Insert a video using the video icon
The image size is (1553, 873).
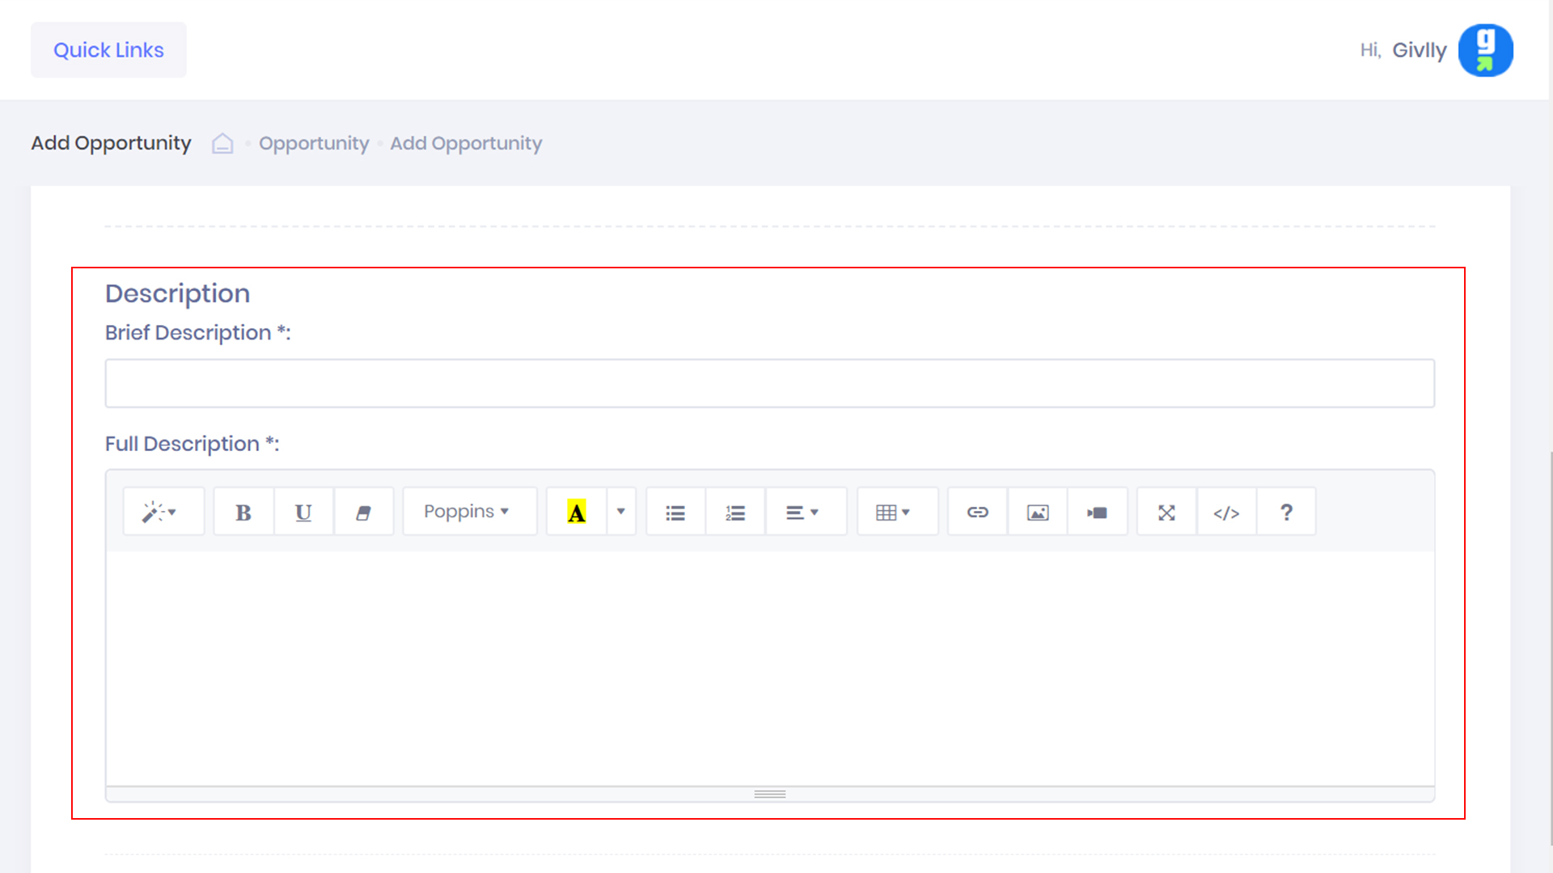pyautogui.click(x=1098, y=512)
